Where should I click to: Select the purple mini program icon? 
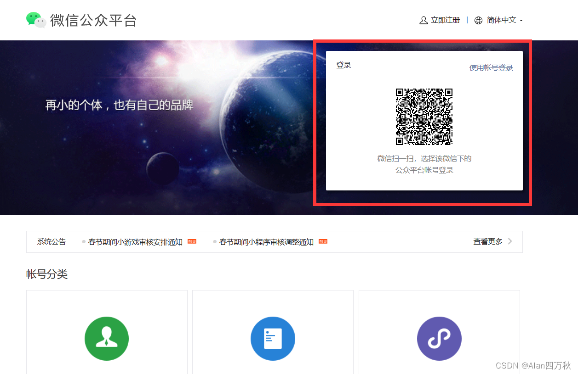point(439,339)
